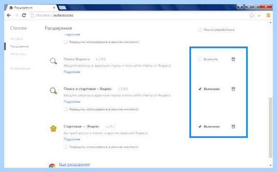This screenshot has width=277, height=172.
Task: Click the puzzle icon on Расширения tab
Action: [x=11, y=7]
